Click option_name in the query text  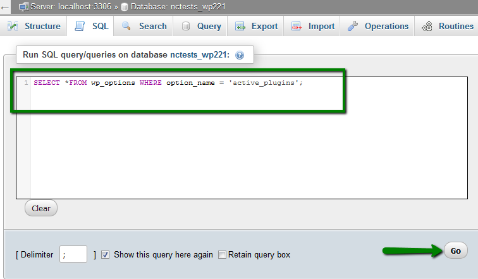[190, 83]
